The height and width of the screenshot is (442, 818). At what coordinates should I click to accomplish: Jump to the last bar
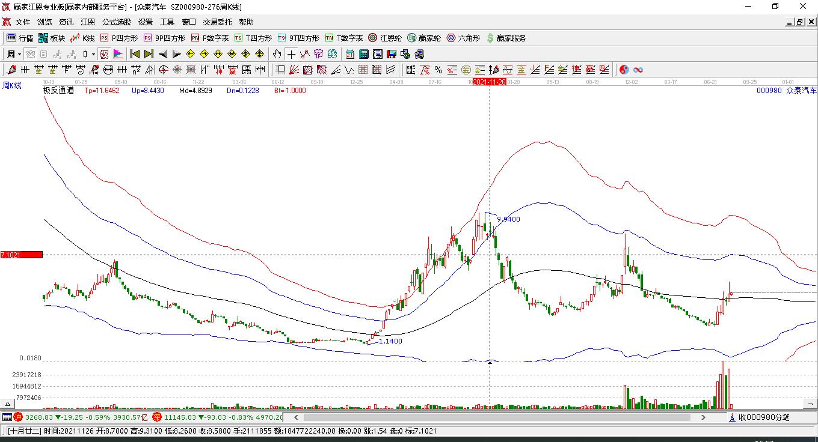coord(149,54)
